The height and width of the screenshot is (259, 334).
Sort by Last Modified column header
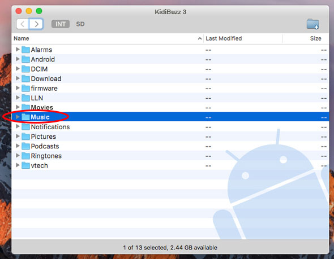(224, 38)
